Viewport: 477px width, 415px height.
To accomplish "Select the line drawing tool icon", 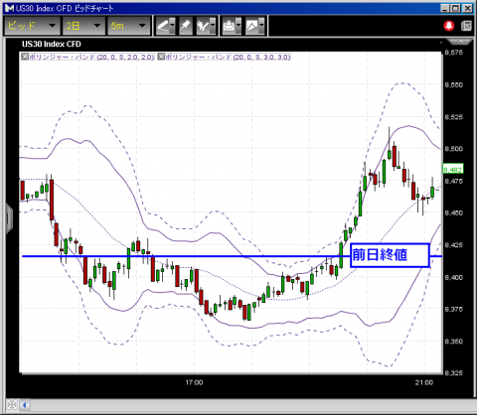I will click(x=162, y=26).
